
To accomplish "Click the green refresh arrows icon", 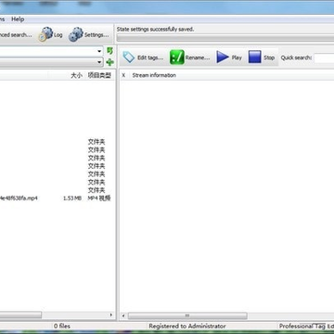I will 109,51.
